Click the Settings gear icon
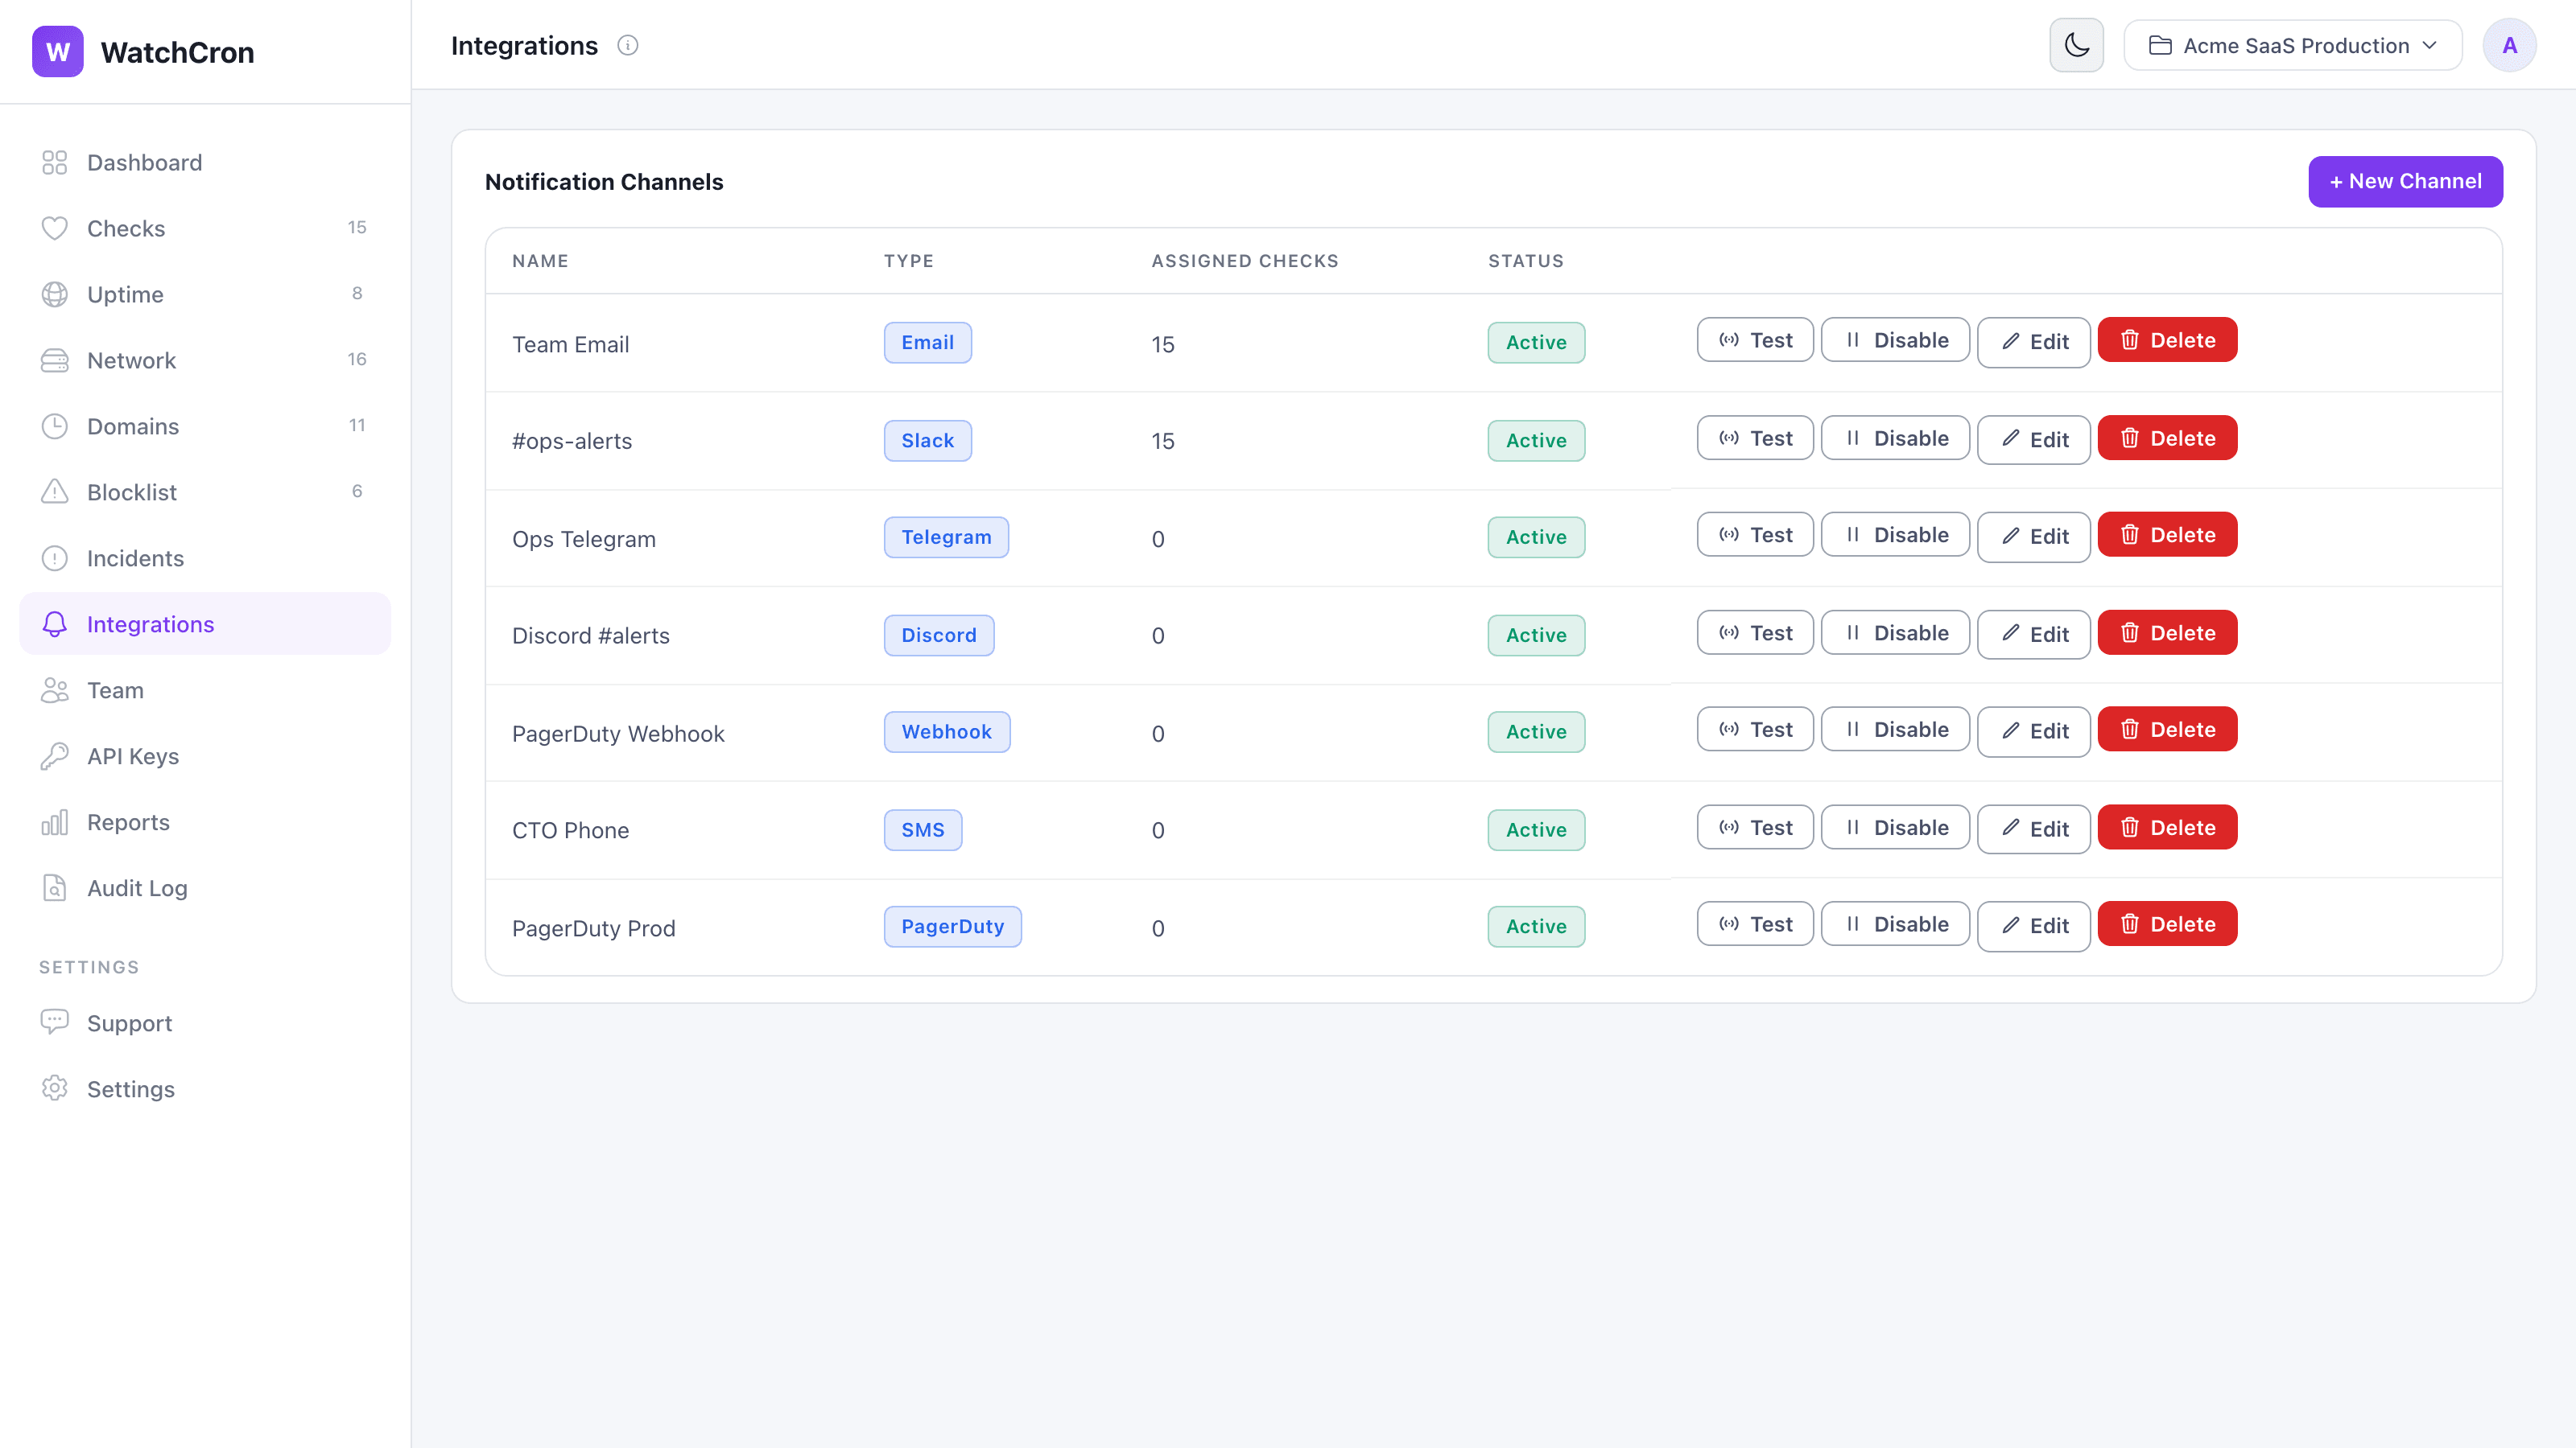The image size is (2576, 1448). pos(55,1088)
